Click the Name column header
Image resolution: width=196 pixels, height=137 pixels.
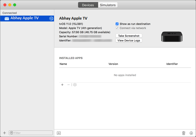[63, 64]
